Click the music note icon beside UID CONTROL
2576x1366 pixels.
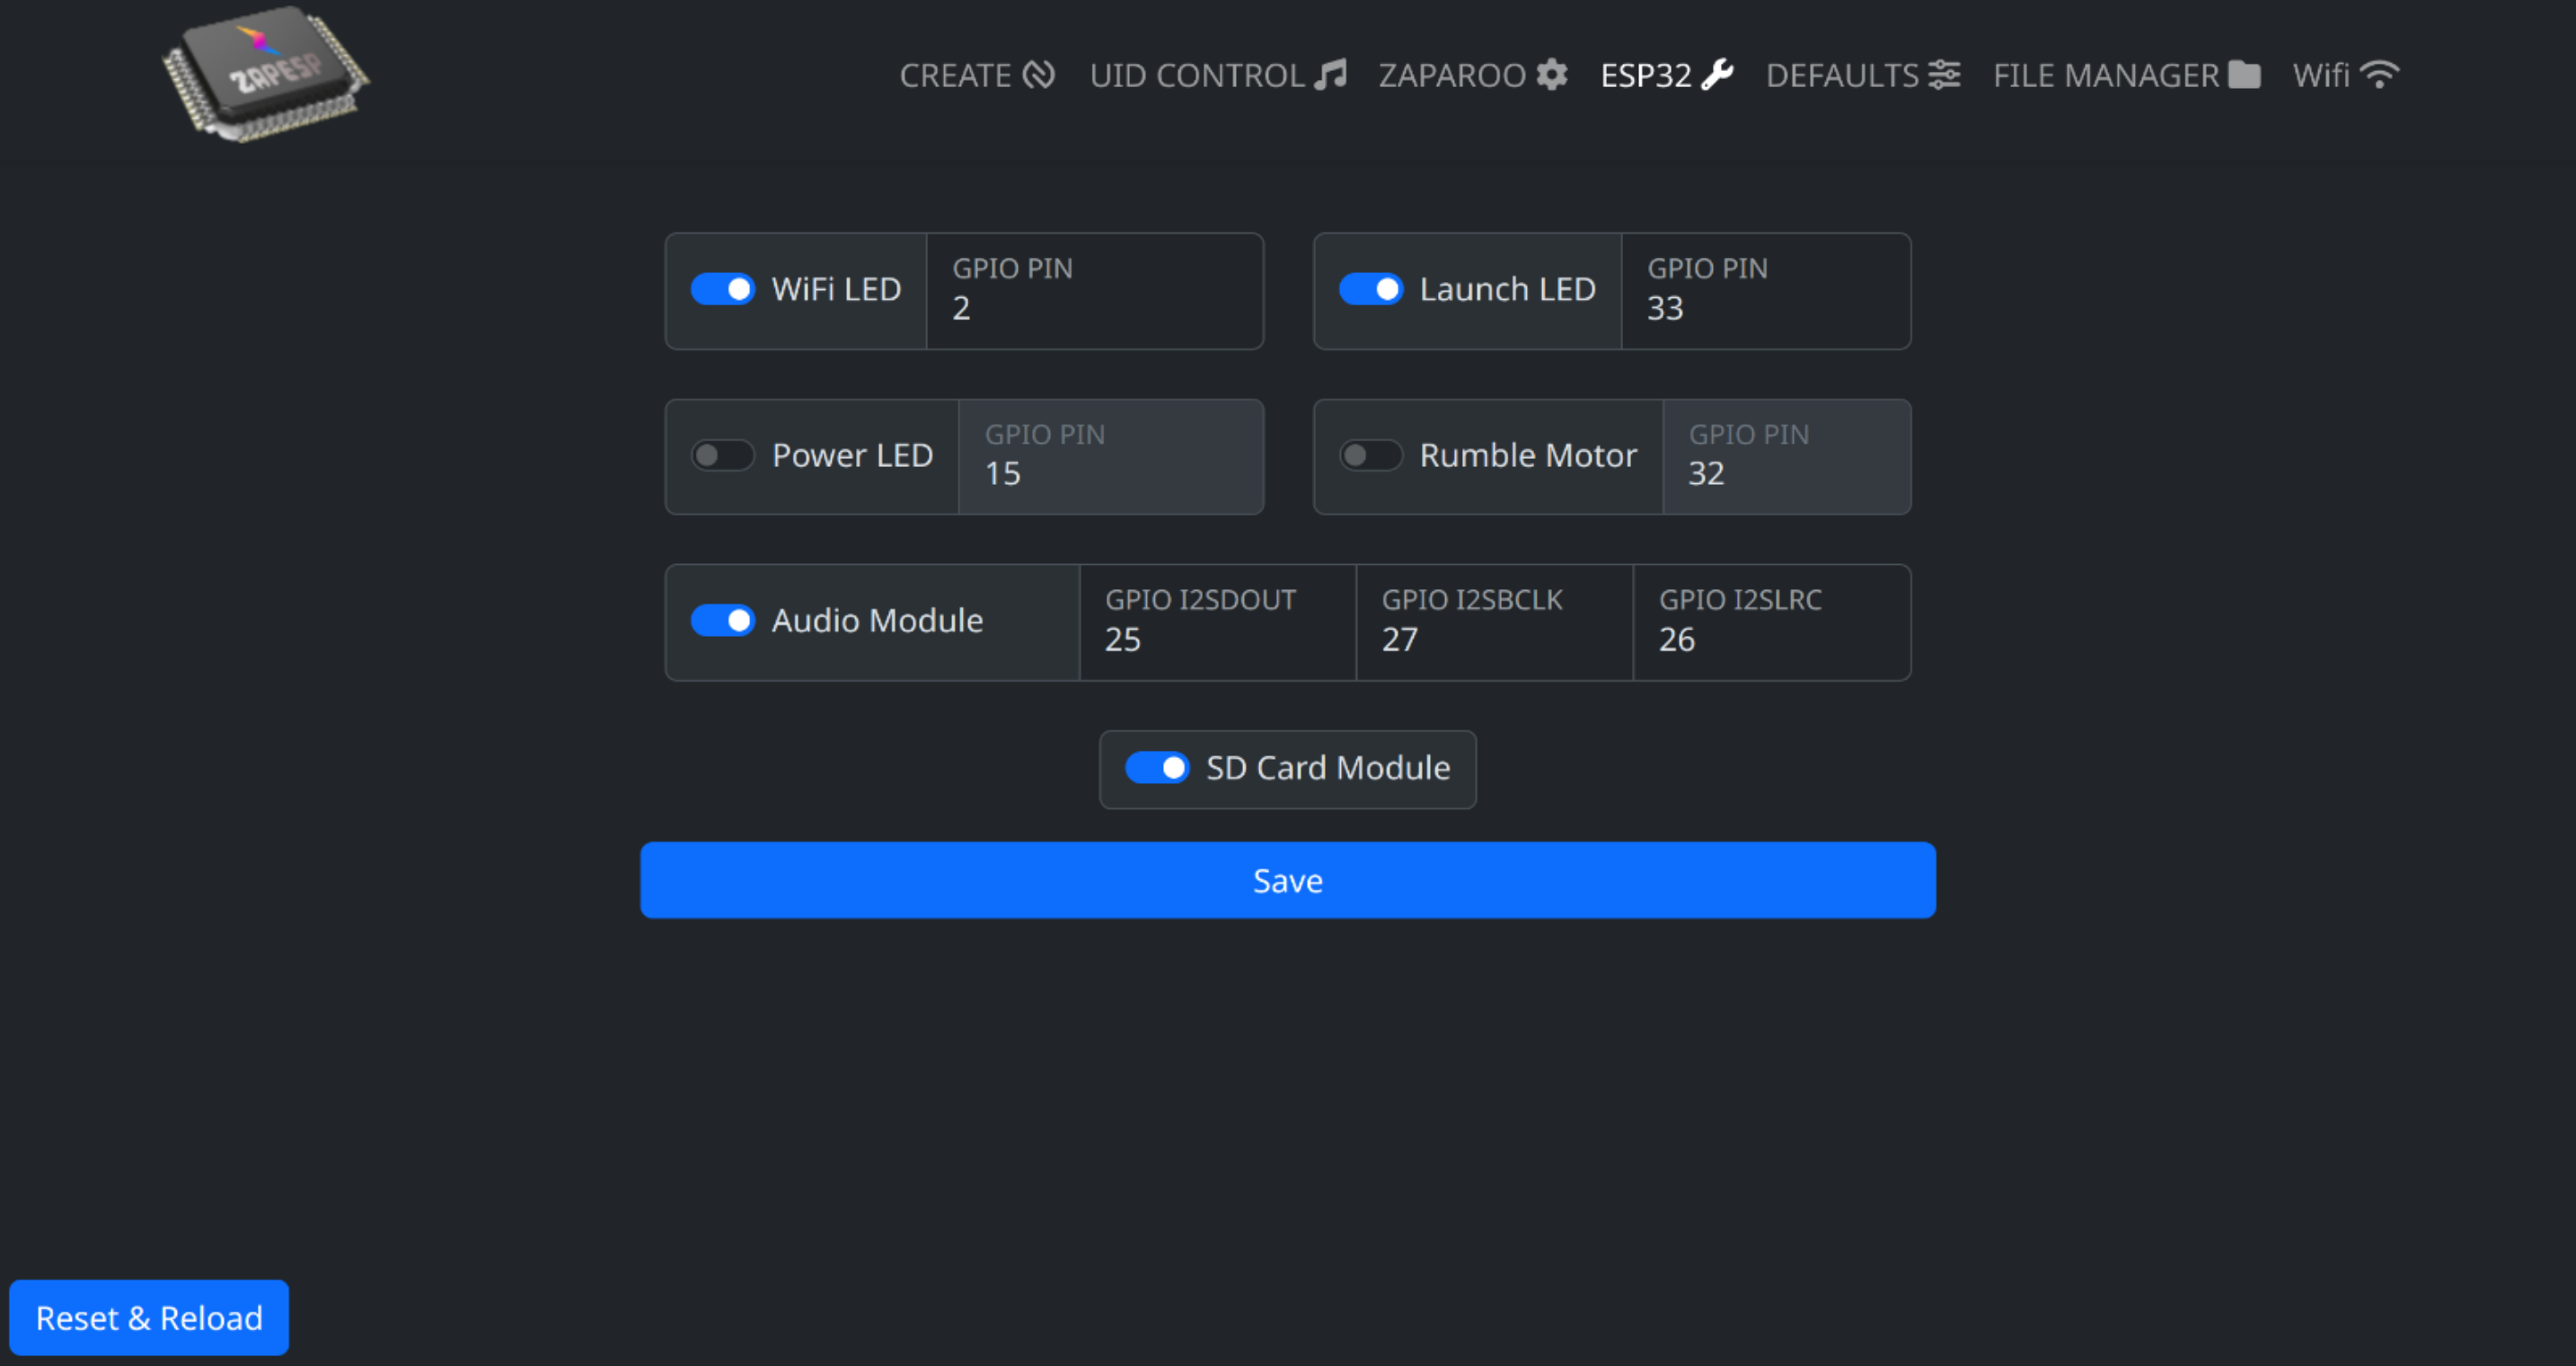click(x=1331, y=74)
